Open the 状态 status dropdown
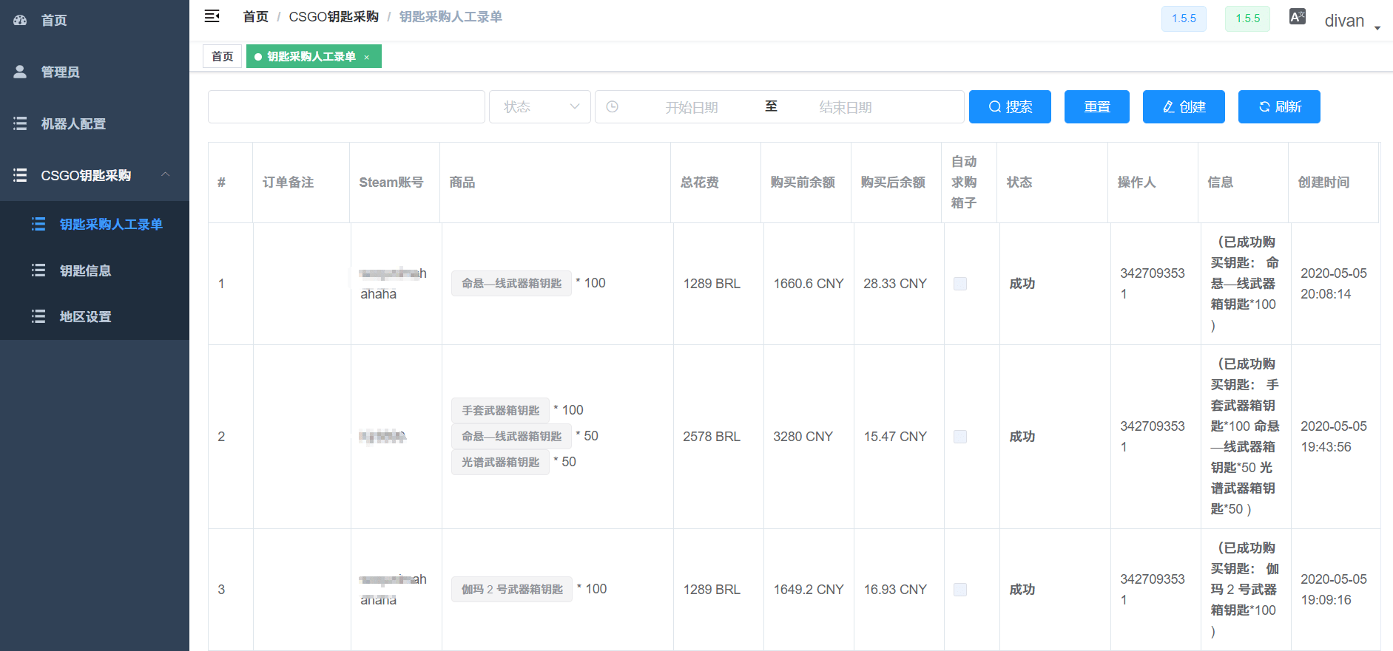The height and width of the screenshot is (651, 1393). pos(540,107)
